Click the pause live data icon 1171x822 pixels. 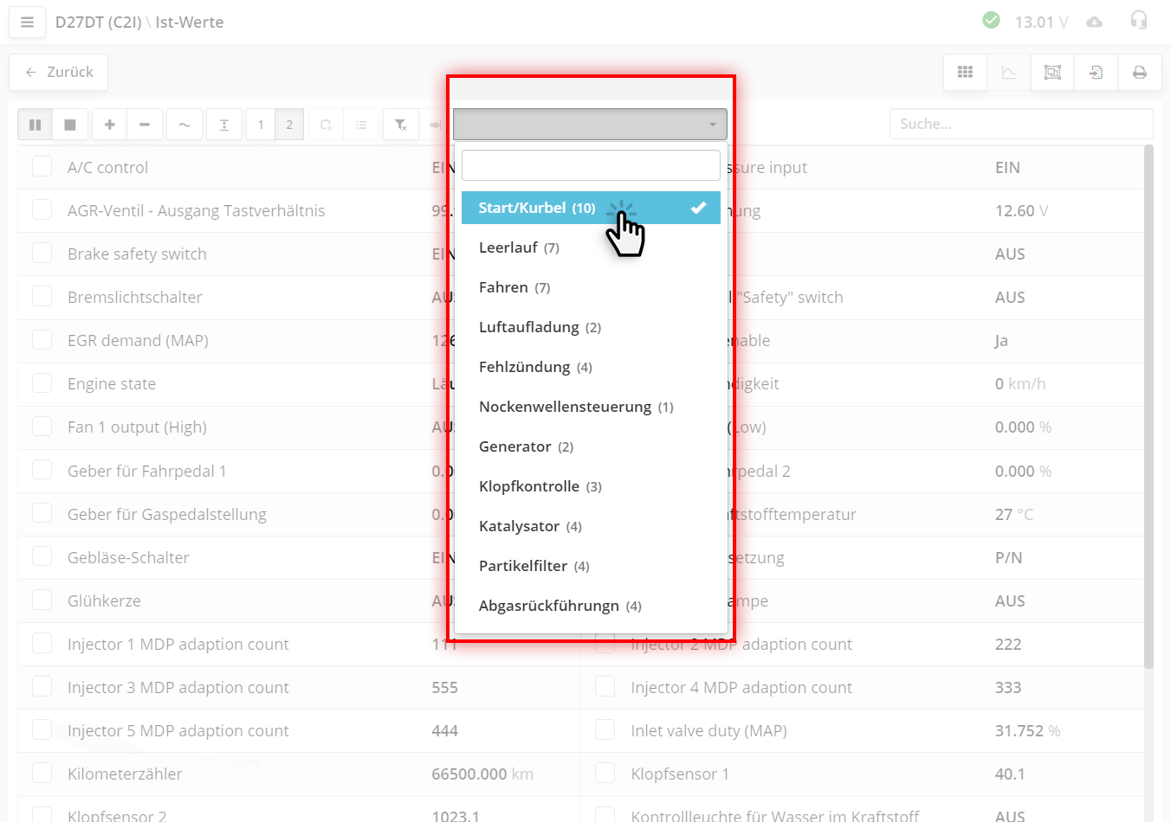tap(35, 125)
